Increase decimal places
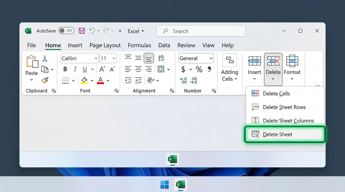The height and width of the screenshot is (192, 345). tap(183, 81)
